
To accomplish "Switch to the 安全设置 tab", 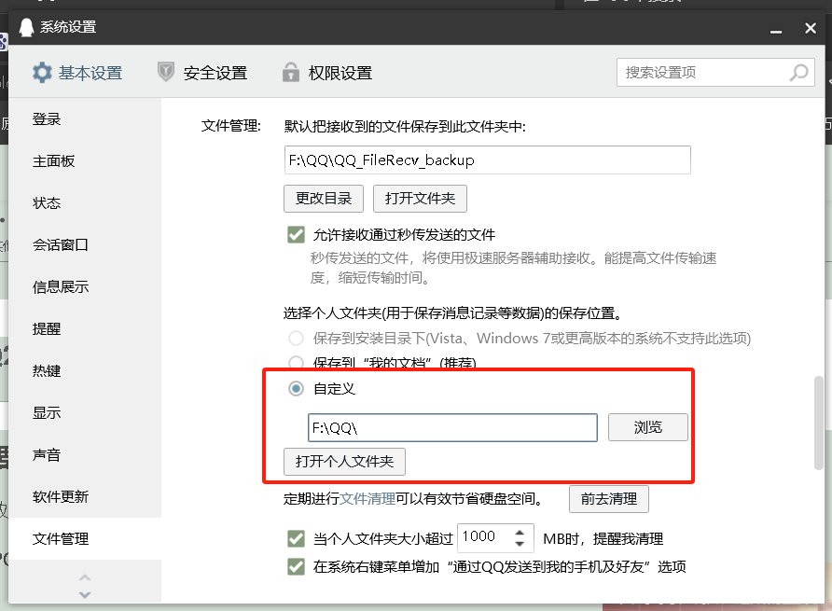I will pyautogui.click(x=202, y=73).
